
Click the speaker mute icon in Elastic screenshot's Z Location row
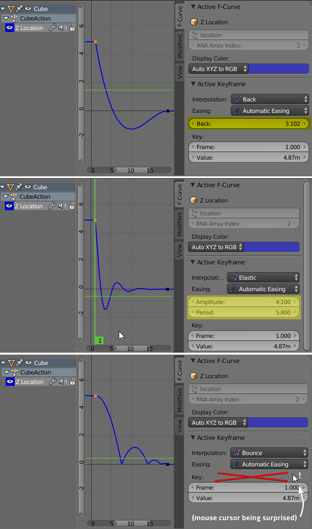tap(62, 206)
